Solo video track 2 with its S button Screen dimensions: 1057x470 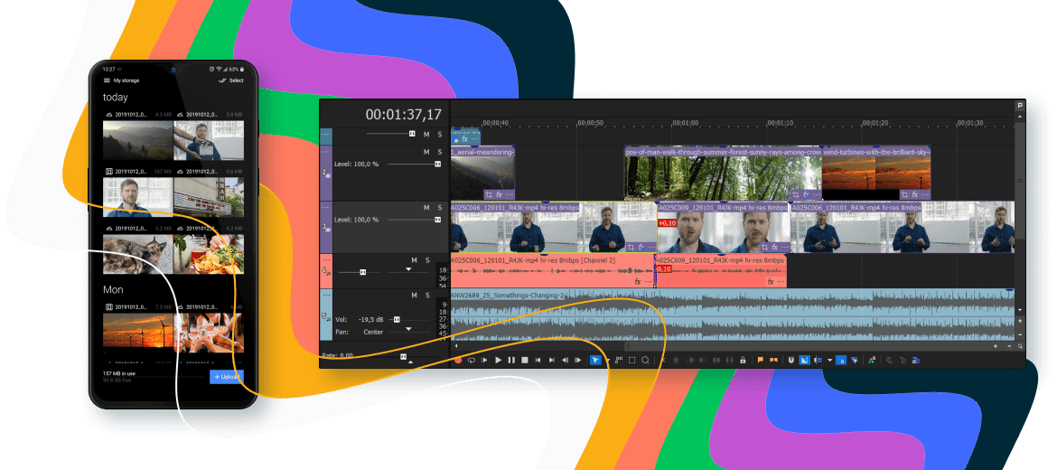pos(439,152)
